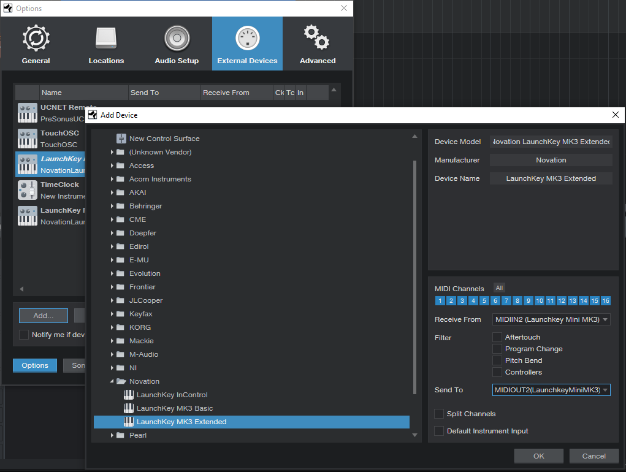This screenshot has height=472, width=626.
Task: Open the Receive From dropdown
Action: pos(551,319)
